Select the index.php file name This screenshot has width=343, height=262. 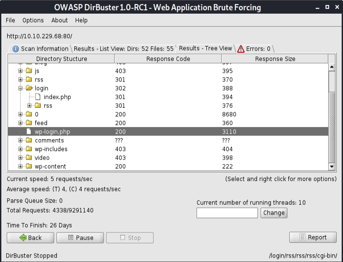57,97
